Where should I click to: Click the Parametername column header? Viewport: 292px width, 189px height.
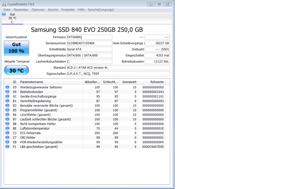(x=51, y=82)
